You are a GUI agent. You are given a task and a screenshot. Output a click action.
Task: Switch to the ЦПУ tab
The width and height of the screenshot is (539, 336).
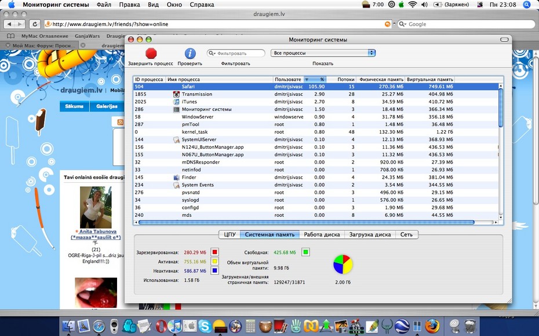(x=230, y=235)
